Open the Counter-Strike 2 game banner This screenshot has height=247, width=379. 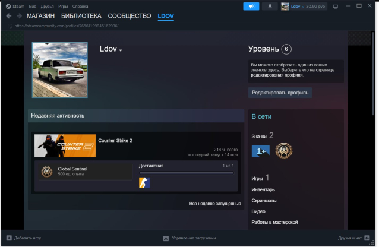click(65, 145)
